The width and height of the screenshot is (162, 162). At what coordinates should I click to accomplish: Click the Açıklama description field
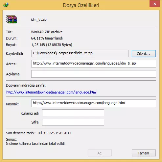(94, 74)
